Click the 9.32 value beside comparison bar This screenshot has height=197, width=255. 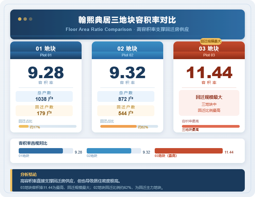point(146,152)
